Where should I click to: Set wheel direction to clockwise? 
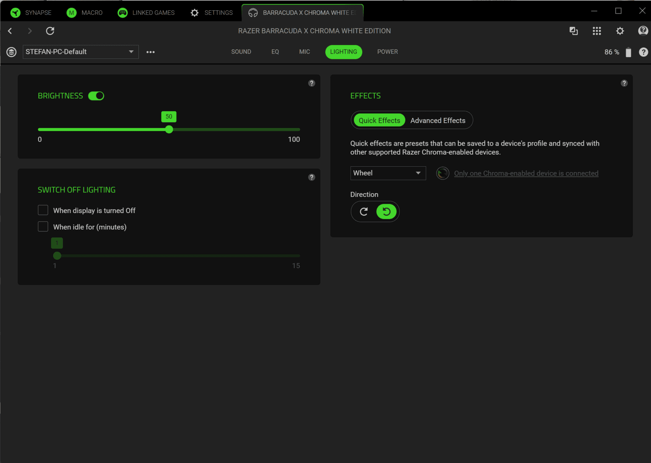(364, 212)
